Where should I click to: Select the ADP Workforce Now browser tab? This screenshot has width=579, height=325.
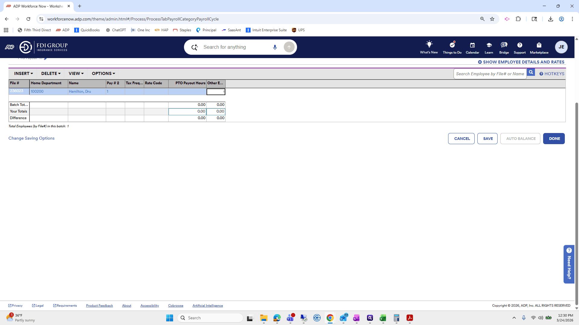38,6
